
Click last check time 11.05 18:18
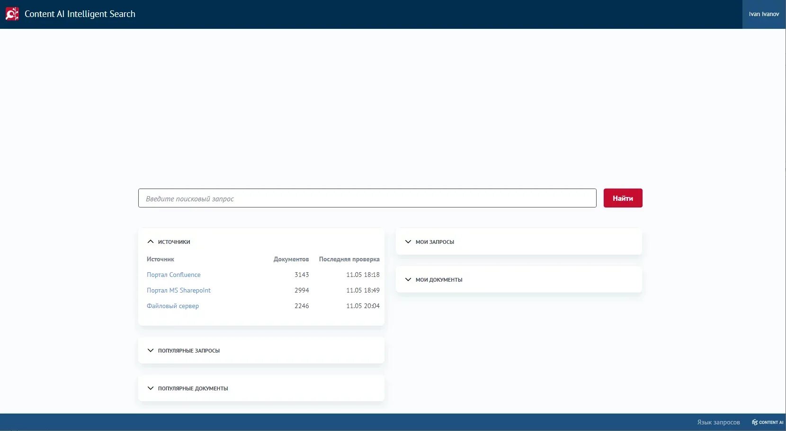(363, 275)
